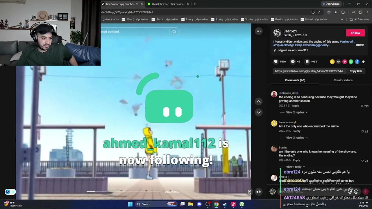Open theatre_kid's profile picture

pyautogui.click(x=274, y=94)
